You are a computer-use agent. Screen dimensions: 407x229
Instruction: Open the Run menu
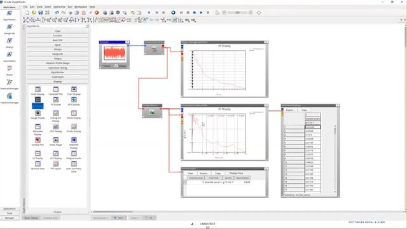coord(70,7)
